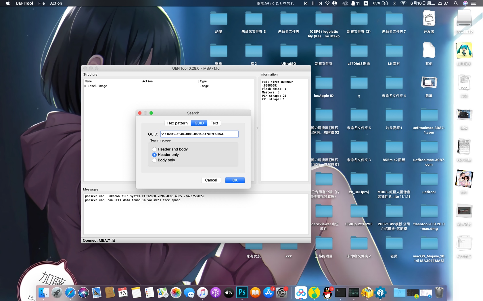
Task: Launch Photoshop from the Dock
Action: pyautogui.click(x=242, y=293)
